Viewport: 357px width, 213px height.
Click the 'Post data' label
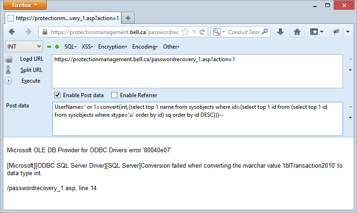pyautogui.click(x=18, y=106)
